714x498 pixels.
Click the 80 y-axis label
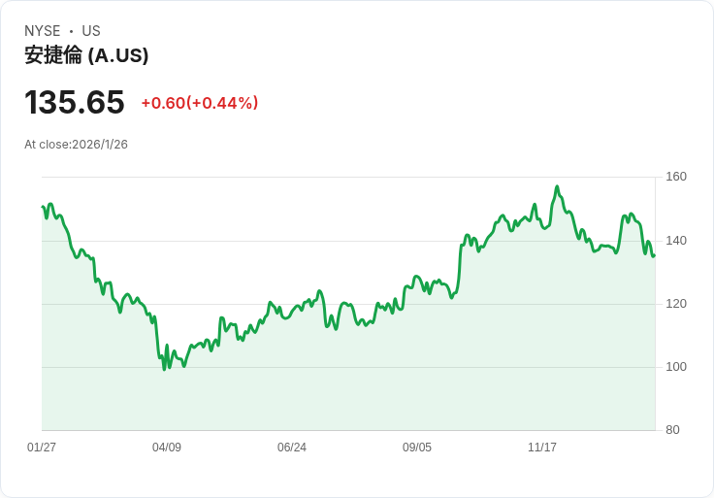click(672, 430)
